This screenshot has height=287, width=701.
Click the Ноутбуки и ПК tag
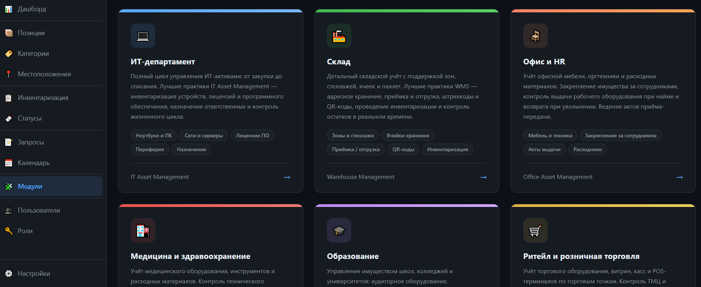point(154,135)
